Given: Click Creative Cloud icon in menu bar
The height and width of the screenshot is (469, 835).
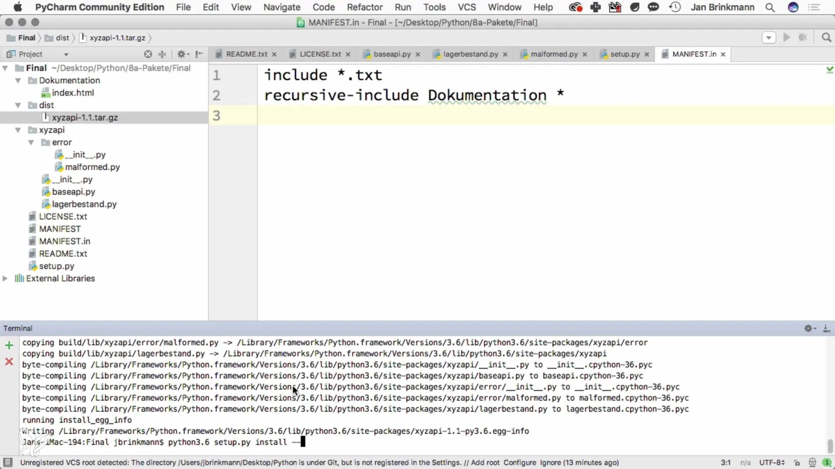Looking at the screenshot, I should (x=575, y=7).
